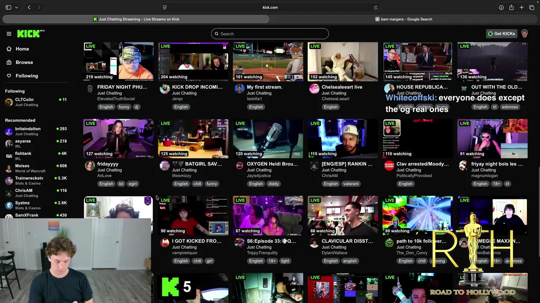
Task: Click vampireliquor channel avatar
Action: [165, 242]
